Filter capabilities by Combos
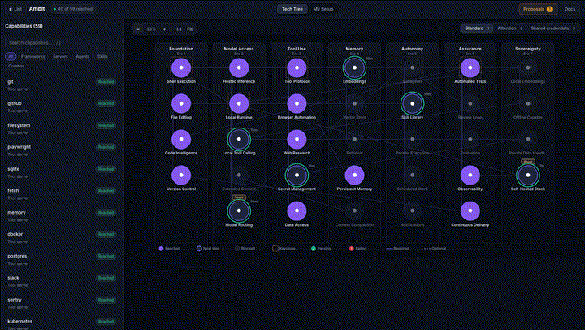Viewport: 585px width, 330px height. tap(16, 66)
